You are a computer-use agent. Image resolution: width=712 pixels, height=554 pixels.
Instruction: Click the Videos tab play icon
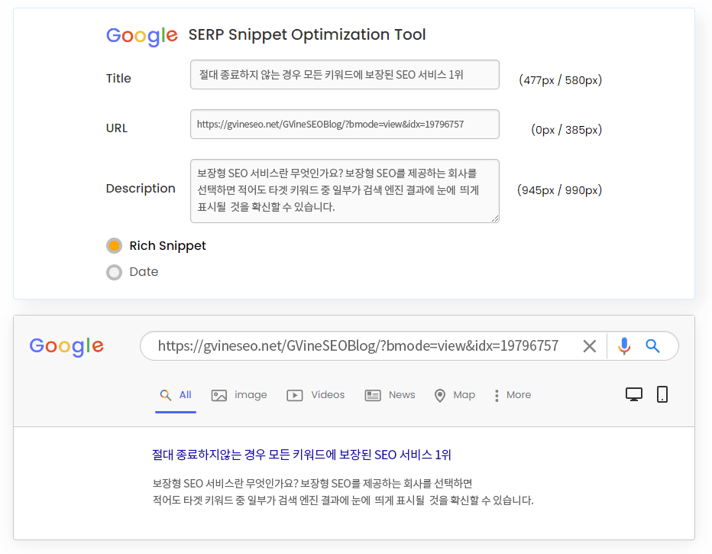coord(295,396)
